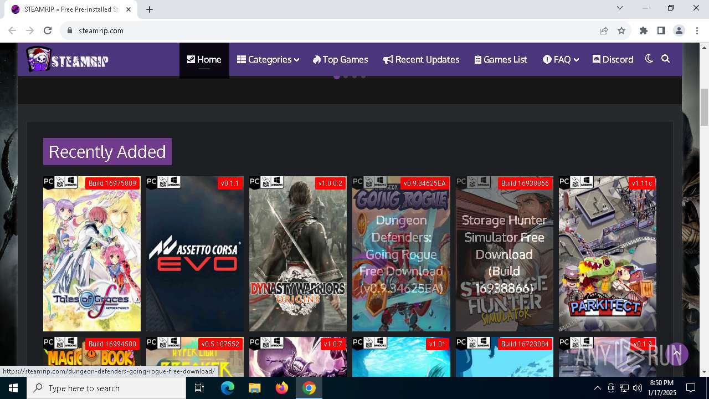Launch Microsoft Edge from the taskbar
Viewport: 709px width, 399px height.
228,388
